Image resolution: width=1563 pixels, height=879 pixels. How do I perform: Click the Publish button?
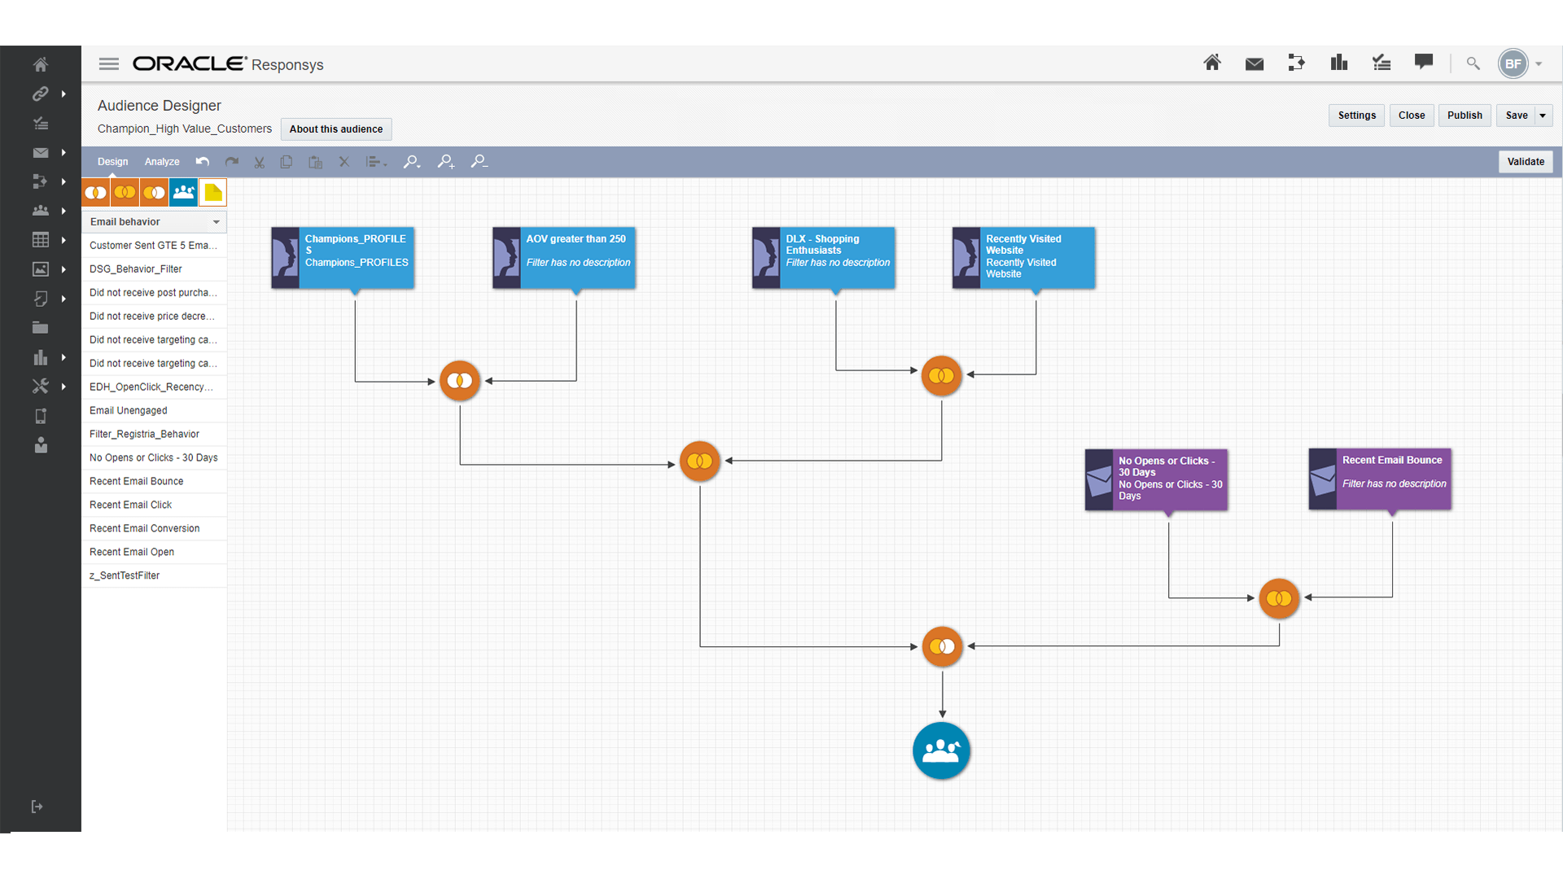pyautogui.click(x=1464, y=115)
